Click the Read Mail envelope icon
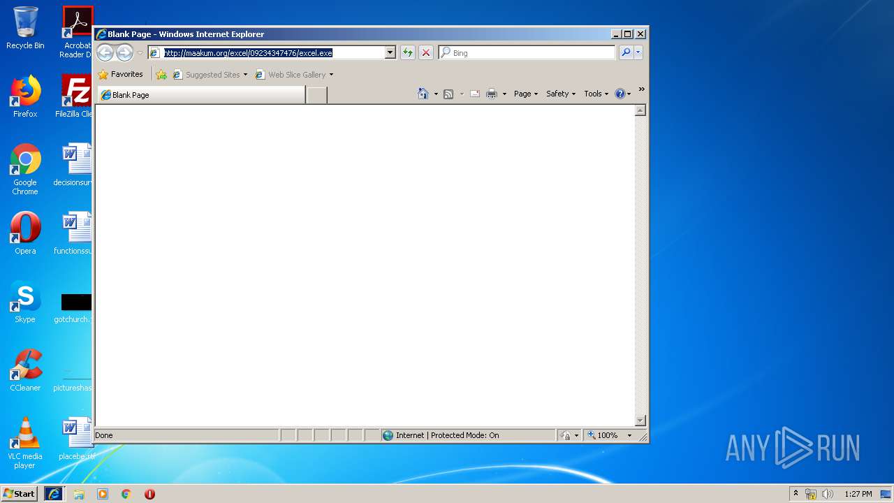Image resolution: width=894 pixels, height=503 pixels. click(475, 94)
